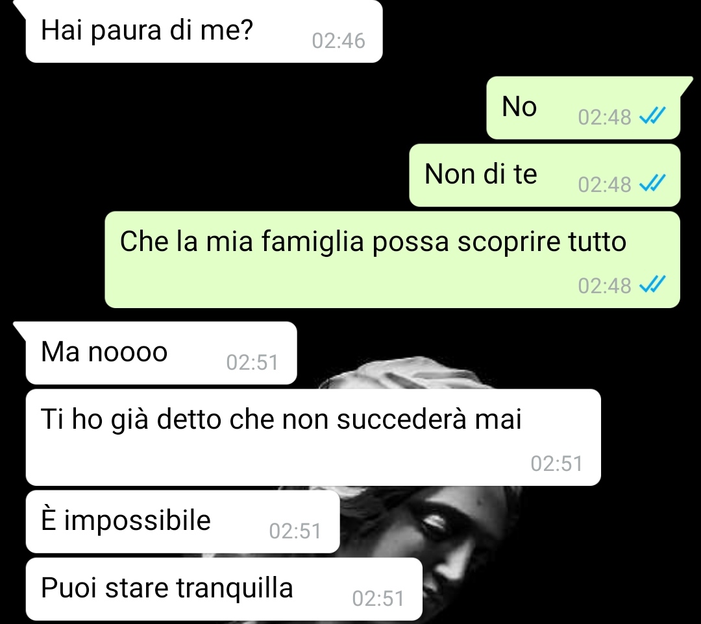This screenshot has height=624, width=701.
Task: Select the 'Che la mia famiglia possa scoprire tutto' message
Action: click(x=393, y=259)
